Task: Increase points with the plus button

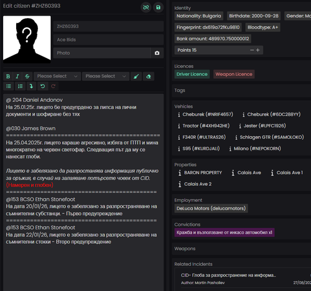Action: (x=258, y=50)
